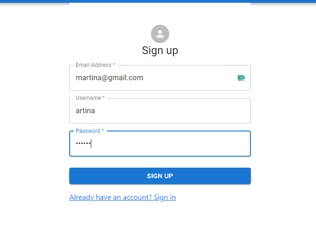Click the user avatar icon above Sign up
Screen dimensions: 316x235
(x=160, y=34)
